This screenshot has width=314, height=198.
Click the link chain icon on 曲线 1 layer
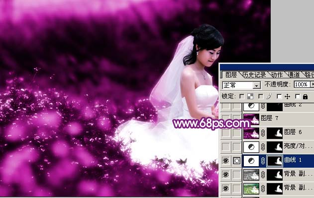(263, 161)
